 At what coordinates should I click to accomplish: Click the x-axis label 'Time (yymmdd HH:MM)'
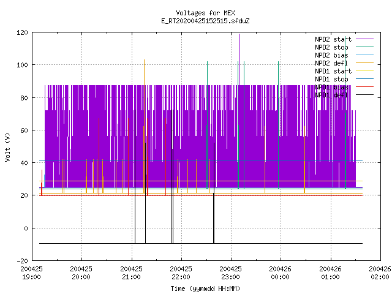(x=205, y=288)
